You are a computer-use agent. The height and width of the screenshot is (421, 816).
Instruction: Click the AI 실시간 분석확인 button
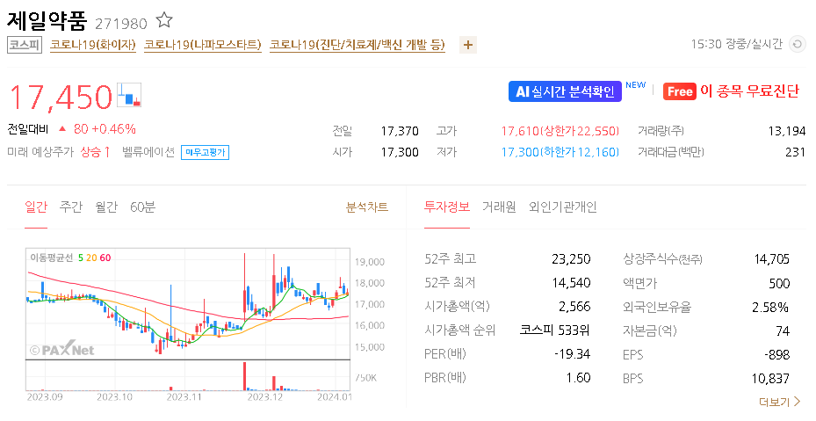pyautogui.click(x=565, y=91)
